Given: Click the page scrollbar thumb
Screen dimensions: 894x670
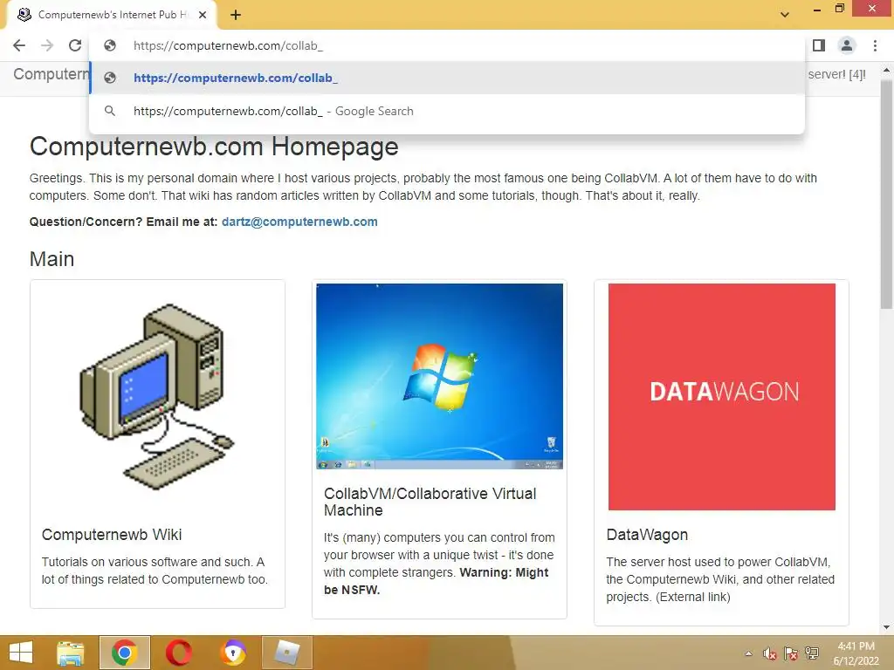Looking at the screenshot, I should pos(886,194).
